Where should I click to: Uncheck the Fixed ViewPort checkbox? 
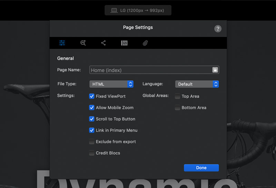(92, 96)
